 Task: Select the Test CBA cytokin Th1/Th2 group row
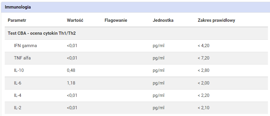[x=136, y=33]
